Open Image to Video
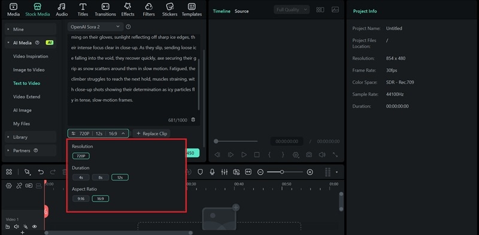 [x=29, y=69]
